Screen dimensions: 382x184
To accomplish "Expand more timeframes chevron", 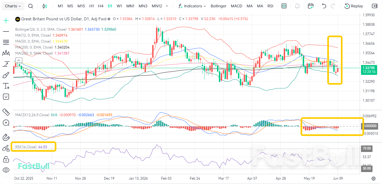I will coord(167,6).
